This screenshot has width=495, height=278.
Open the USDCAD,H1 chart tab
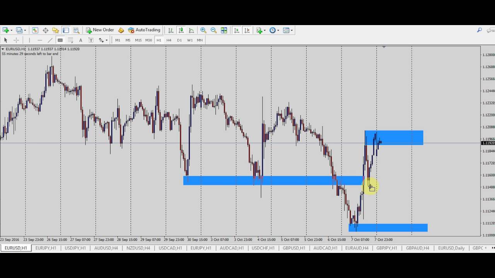(x=170, y=248)
